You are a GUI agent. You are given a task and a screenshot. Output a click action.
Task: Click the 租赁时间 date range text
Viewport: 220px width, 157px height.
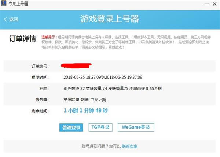103,77
